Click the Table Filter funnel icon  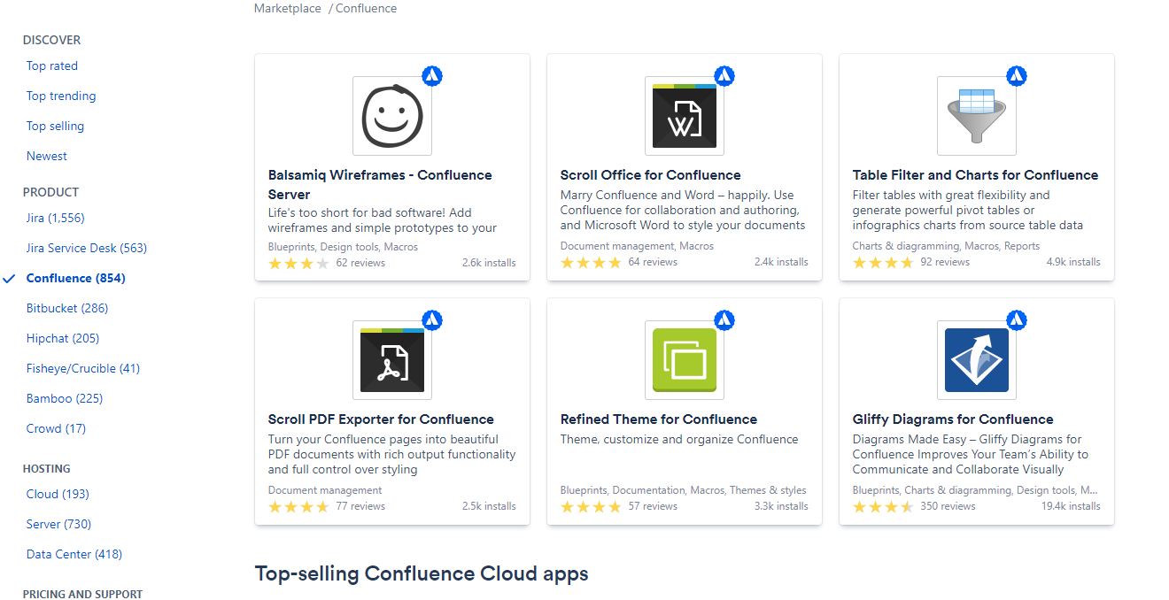tap(977, 116)
